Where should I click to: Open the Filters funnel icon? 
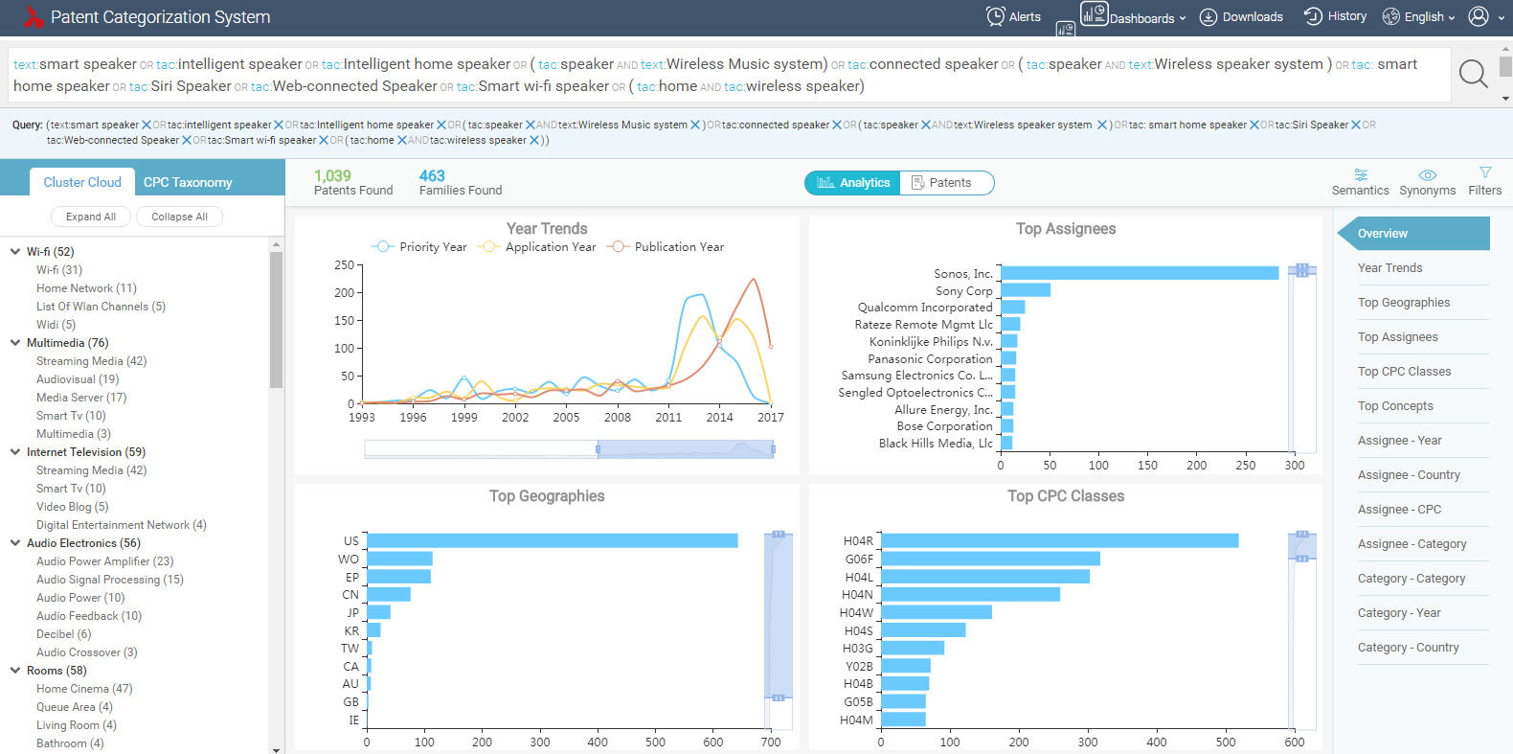1485,173
